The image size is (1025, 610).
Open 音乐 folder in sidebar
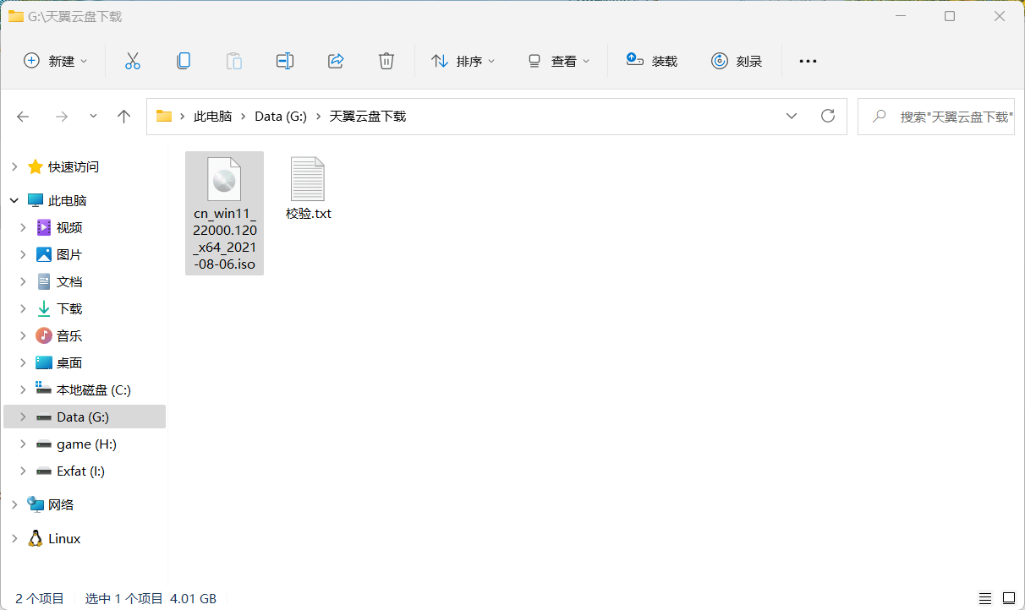click(x=69, y=336)
